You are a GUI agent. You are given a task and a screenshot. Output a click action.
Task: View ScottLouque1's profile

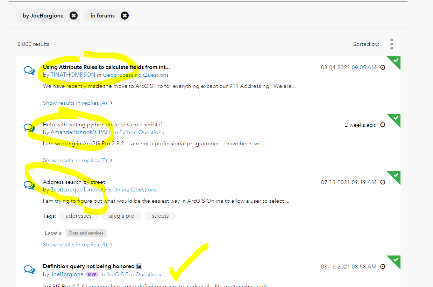[69, 189]
